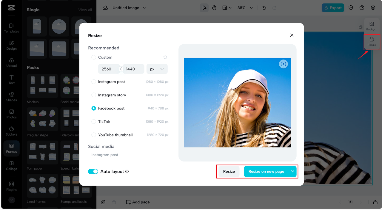Open the layers icon at bottom right

pyautogui.click(x=375, y=202)
